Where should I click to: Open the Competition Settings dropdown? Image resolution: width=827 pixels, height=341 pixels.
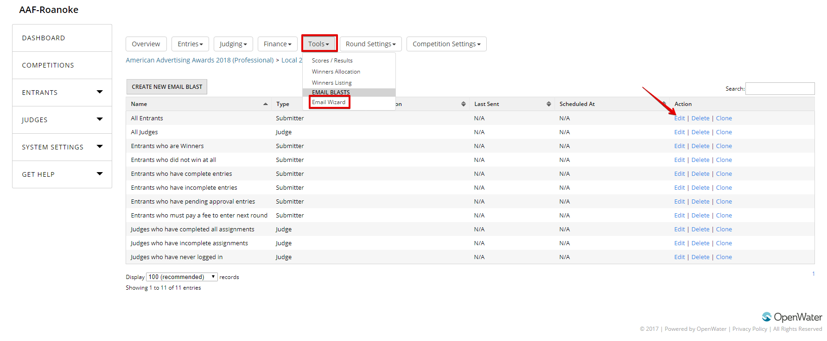(x=446, y=44)
